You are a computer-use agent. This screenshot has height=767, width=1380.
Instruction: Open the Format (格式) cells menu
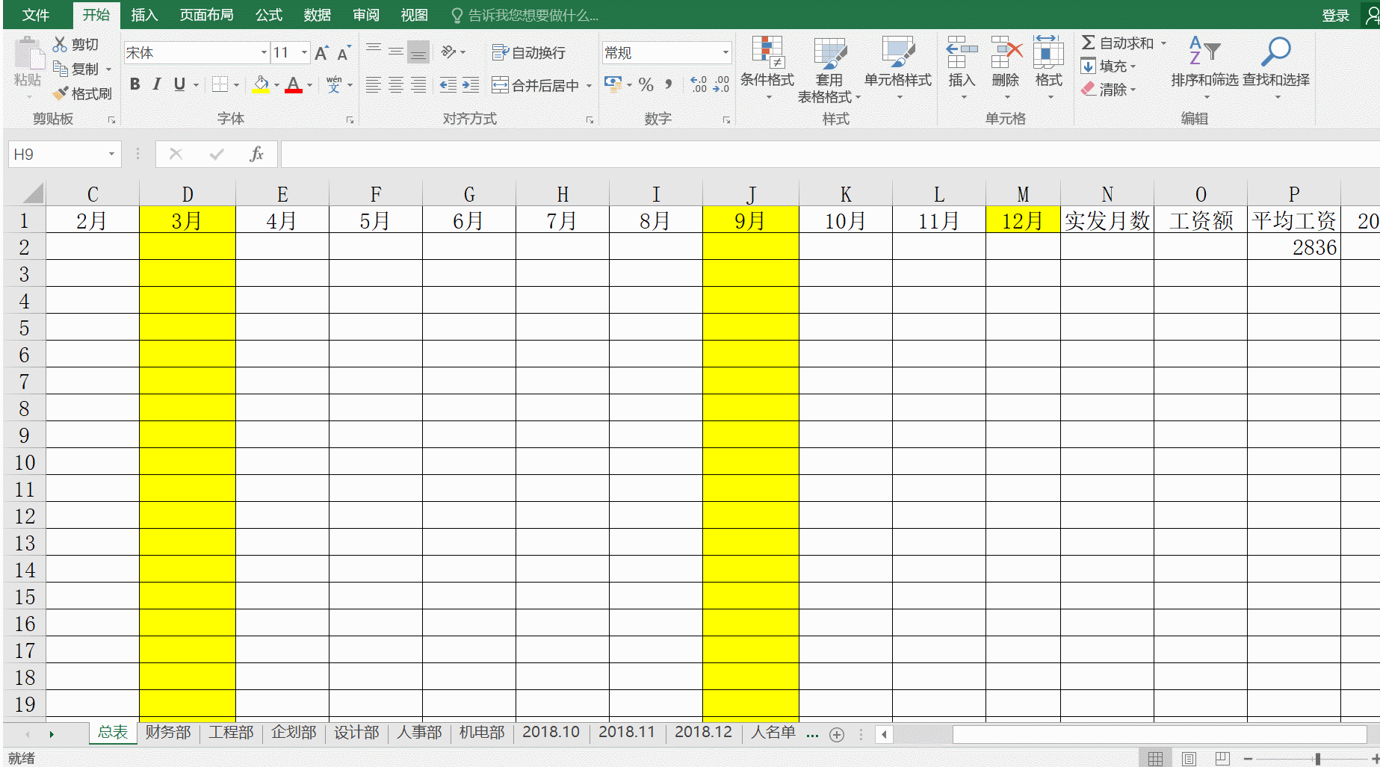click(x=1048, y=66)
